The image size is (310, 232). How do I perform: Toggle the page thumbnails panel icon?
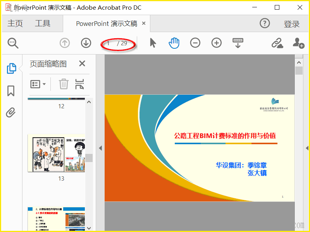(12, 68)
